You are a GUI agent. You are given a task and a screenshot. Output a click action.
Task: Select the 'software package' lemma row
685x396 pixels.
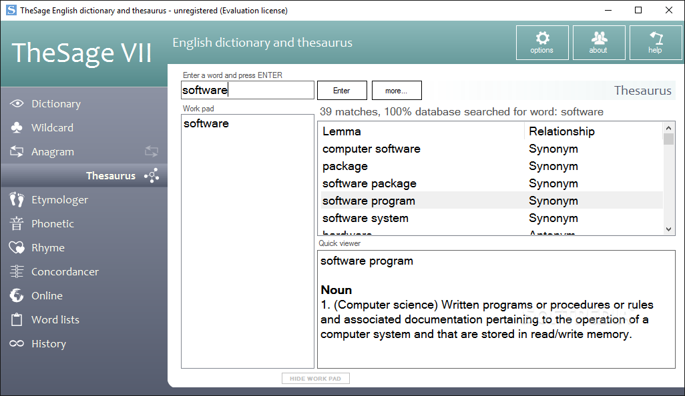coord(492,183)
